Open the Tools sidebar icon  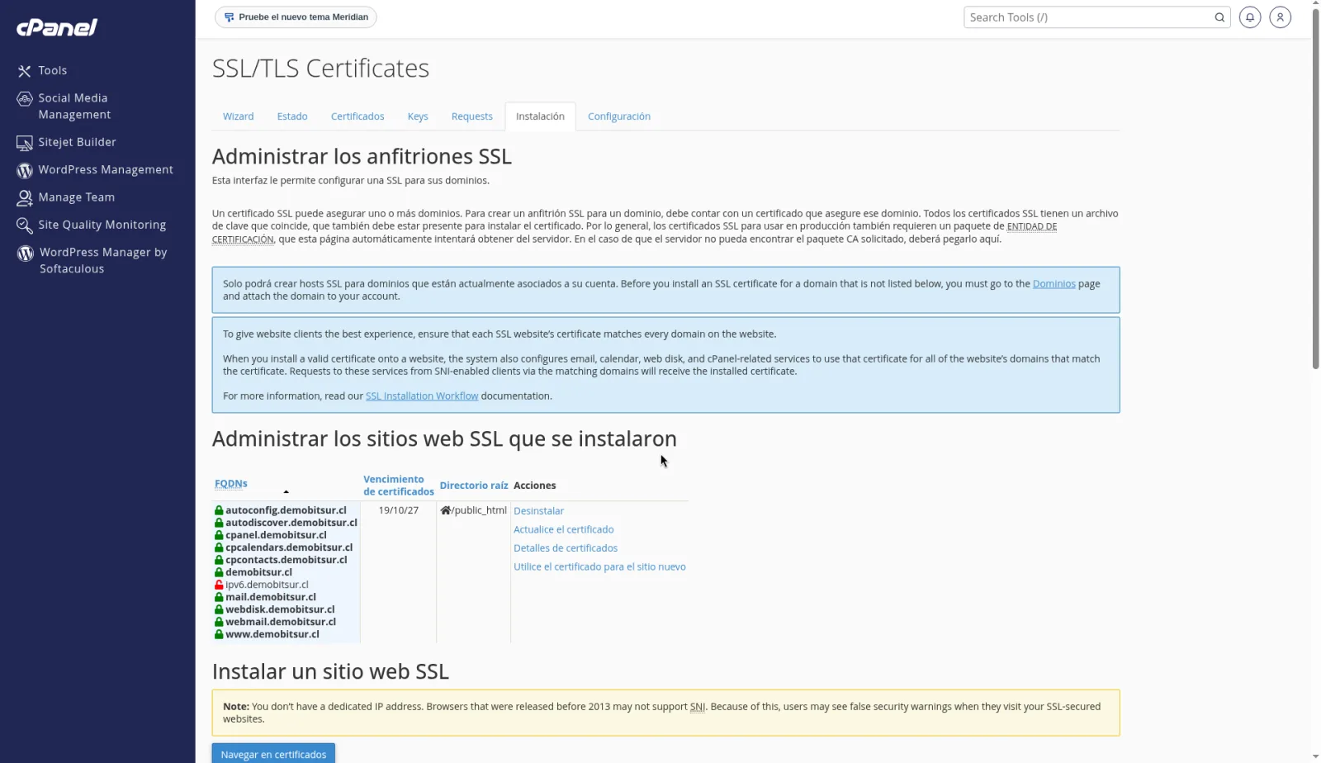click(24, 71)
